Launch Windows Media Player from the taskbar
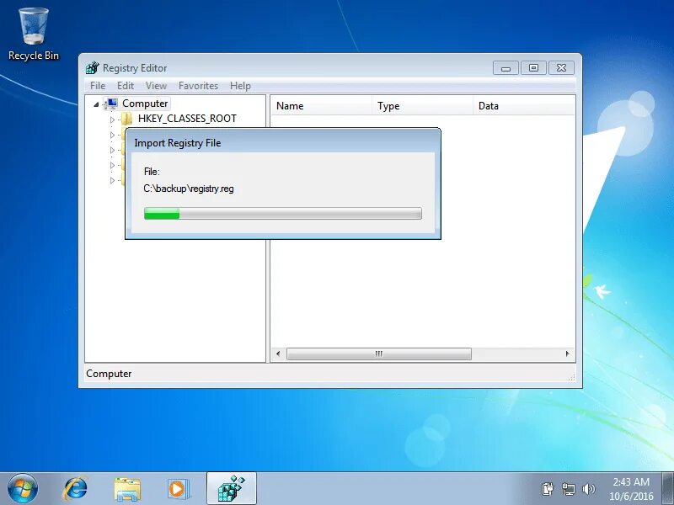Viewport: 674px width, 505px height. point(179,489)
